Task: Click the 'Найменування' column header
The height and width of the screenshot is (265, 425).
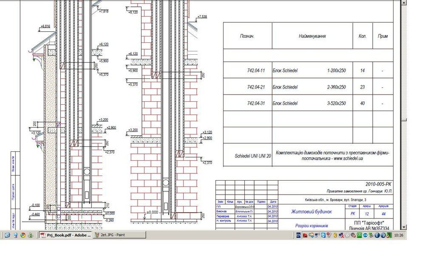Action: [x=312, y=36]
